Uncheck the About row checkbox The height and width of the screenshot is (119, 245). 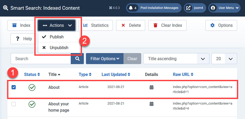tap(14, 87)
